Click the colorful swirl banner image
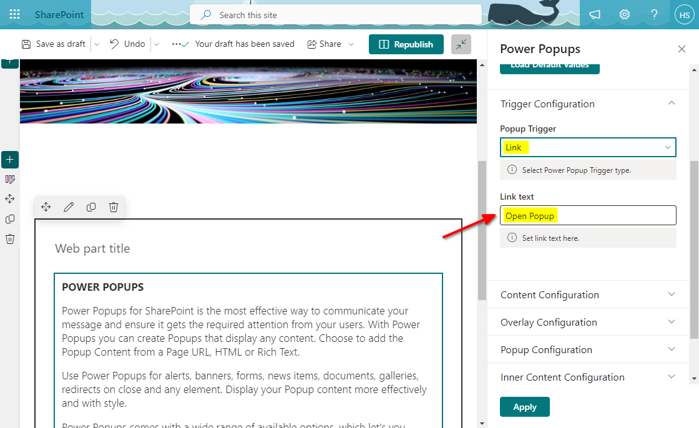 tap(248, 91)
